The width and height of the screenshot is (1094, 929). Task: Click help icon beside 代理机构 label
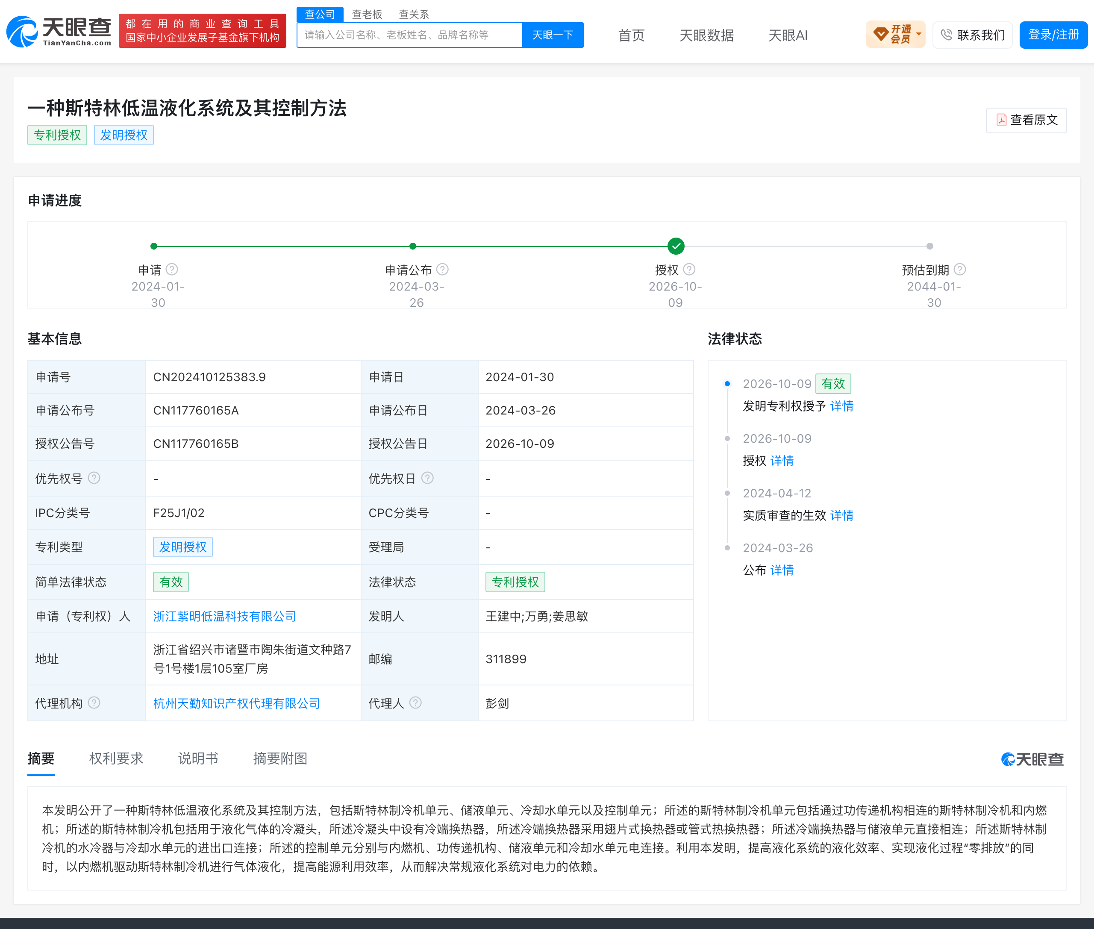[94, 703]
